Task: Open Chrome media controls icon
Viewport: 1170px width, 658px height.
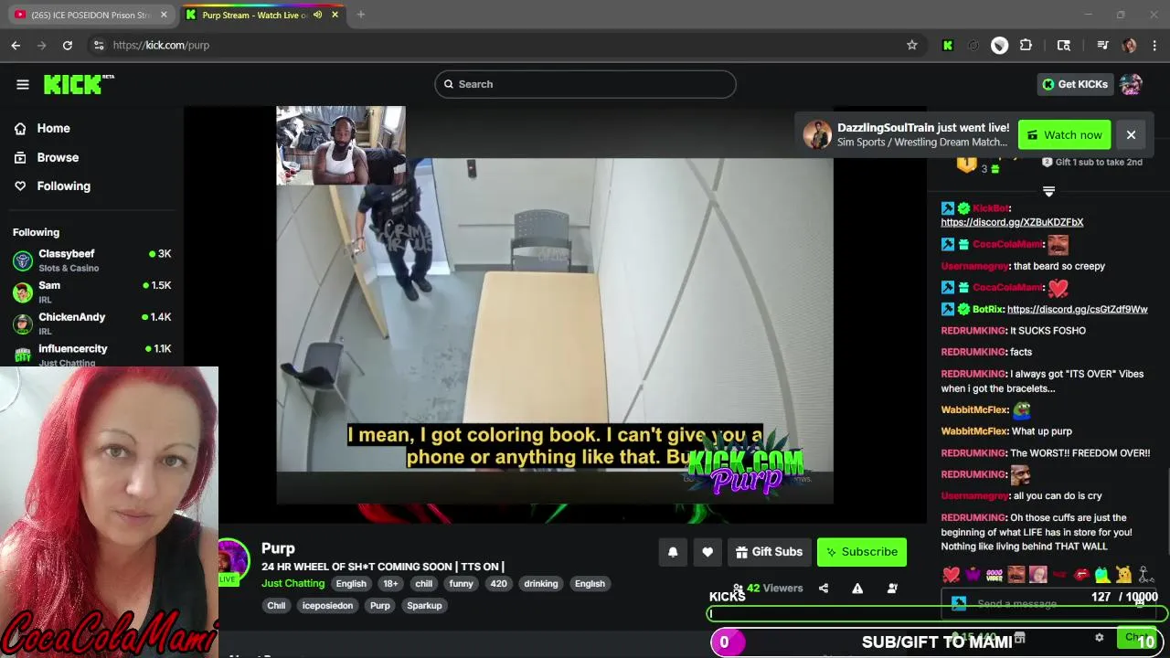Action: click(1102, 45)
